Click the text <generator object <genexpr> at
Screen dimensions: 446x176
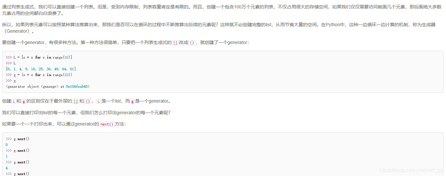(35, 87)
